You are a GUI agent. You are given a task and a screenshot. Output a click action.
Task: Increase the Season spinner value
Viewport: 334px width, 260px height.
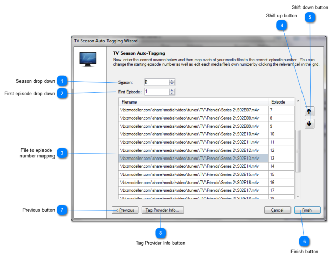click(172, 81)
